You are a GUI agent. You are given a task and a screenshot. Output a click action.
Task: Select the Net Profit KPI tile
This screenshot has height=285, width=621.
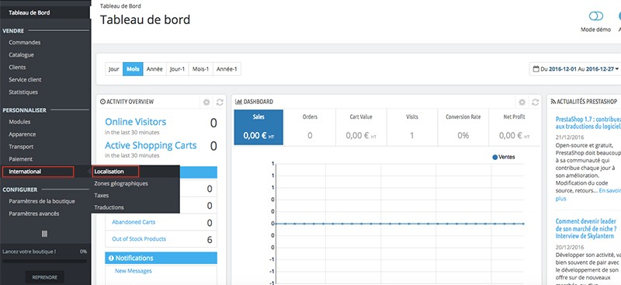coord(514,127)
